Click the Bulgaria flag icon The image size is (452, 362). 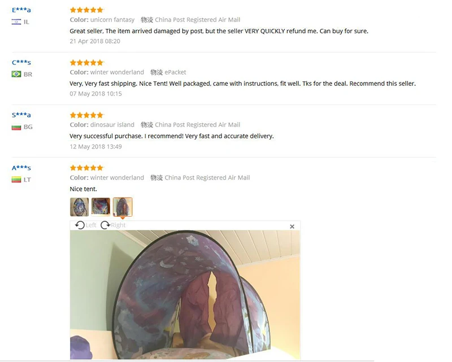coord(16,127)
